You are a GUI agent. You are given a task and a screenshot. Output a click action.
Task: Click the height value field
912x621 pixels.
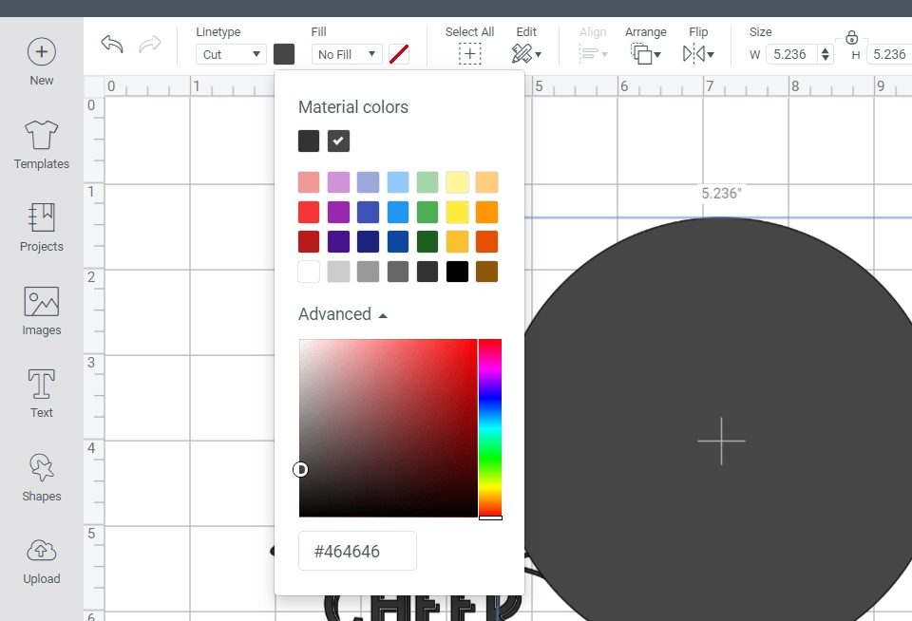[889, 54]
